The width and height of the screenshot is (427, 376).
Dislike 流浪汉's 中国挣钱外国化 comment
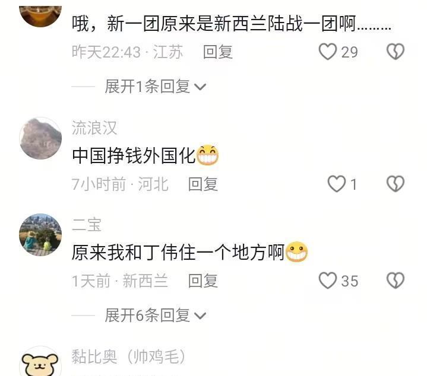[x=396, y=184]
